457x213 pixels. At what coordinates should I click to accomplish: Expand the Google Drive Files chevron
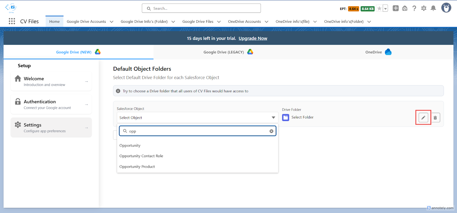(219, 22)
